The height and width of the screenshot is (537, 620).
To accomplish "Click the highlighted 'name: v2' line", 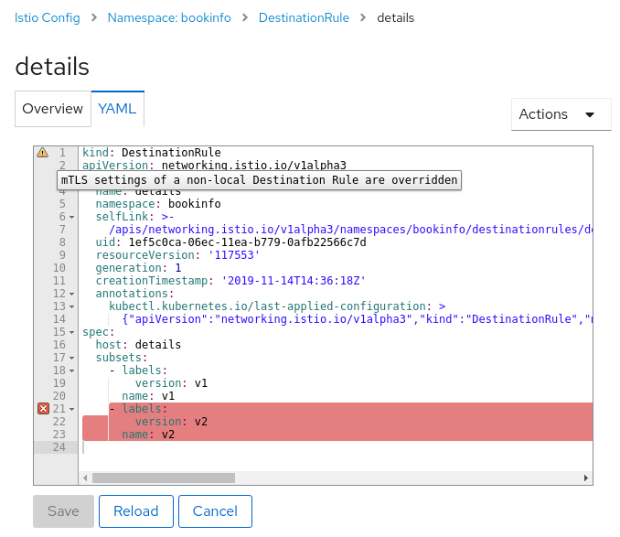I will [x=148, y=435].
